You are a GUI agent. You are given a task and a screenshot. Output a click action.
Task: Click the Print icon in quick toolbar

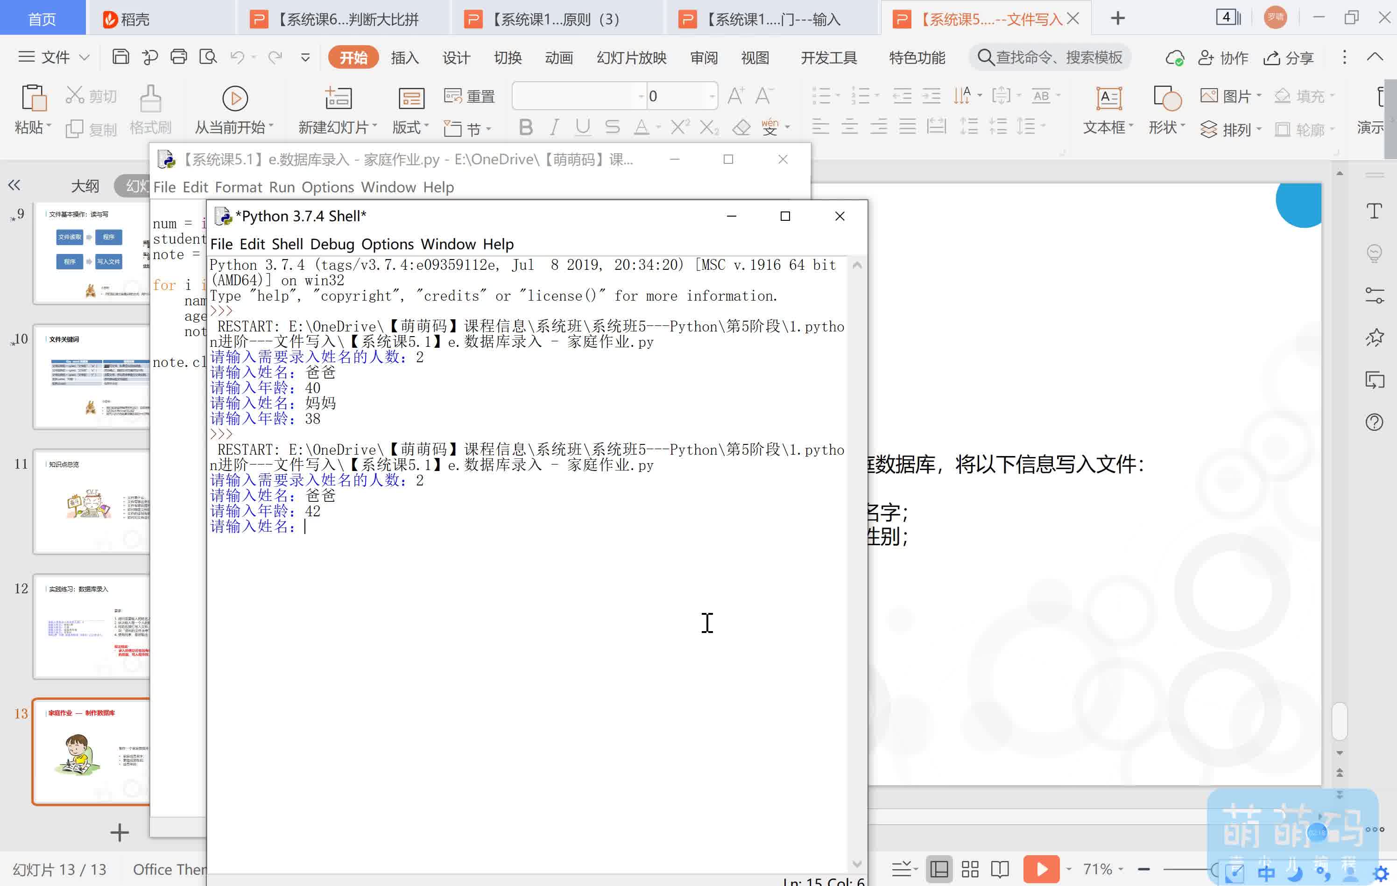(179, 57)
